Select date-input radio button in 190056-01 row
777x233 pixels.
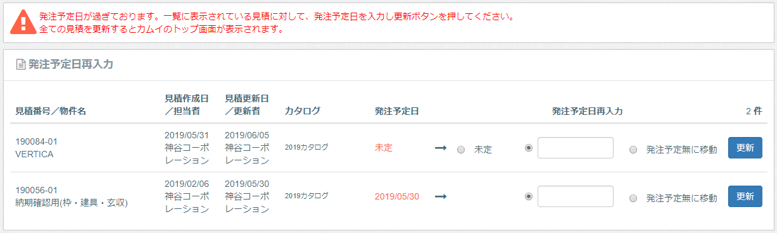click(x=529, y=196)
